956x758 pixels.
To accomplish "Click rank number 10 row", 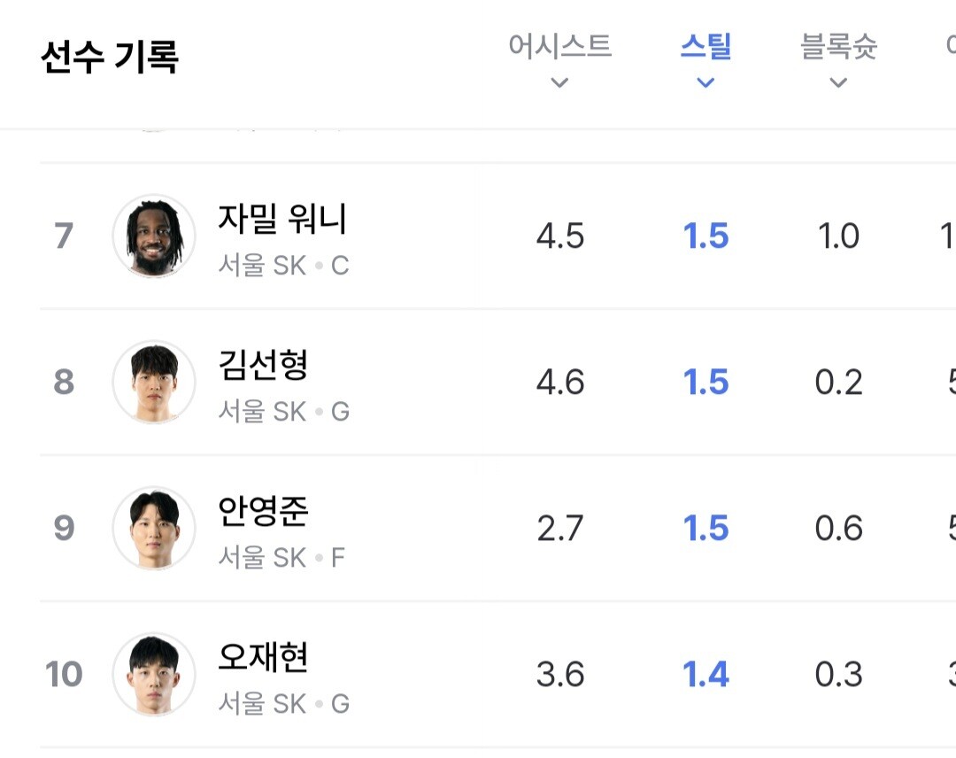I will coord(64,675).
